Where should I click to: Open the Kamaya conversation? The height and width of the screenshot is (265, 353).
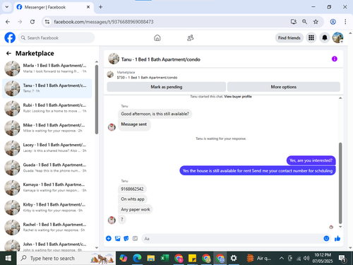tap(47, 187)
